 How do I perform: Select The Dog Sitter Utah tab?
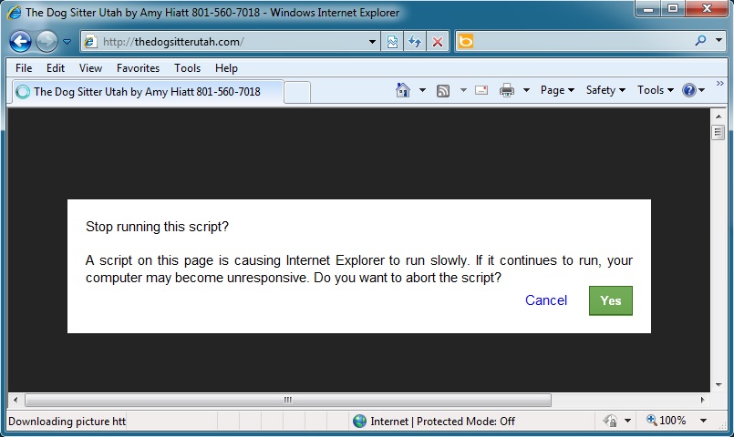click(x=147, y=92)
